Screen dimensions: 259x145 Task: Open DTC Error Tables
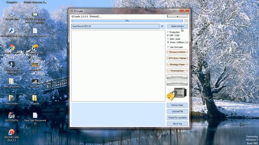[x=177, y=58]
